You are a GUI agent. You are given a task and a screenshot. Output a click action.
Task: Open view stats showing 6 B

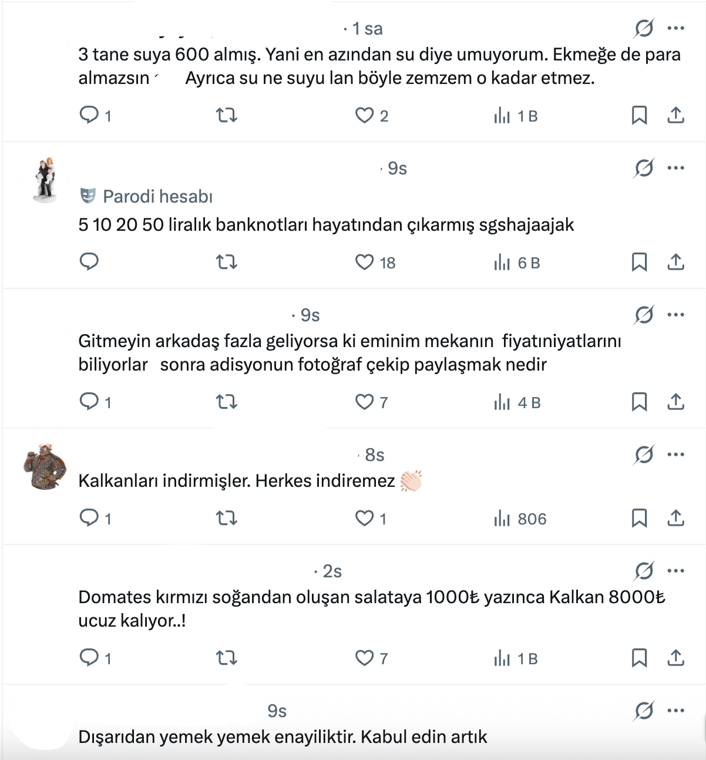(517, 262)
